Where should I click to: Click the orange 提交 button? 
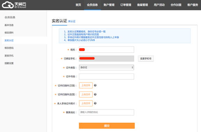coord(107,126)
